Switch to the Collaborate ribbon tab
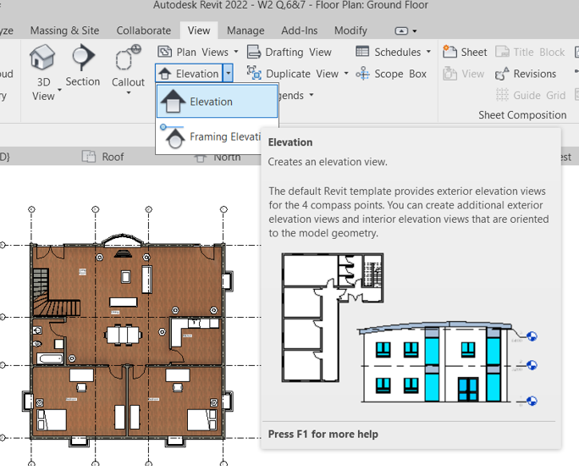Screen dimensions: 579x466 coord(144,31)
